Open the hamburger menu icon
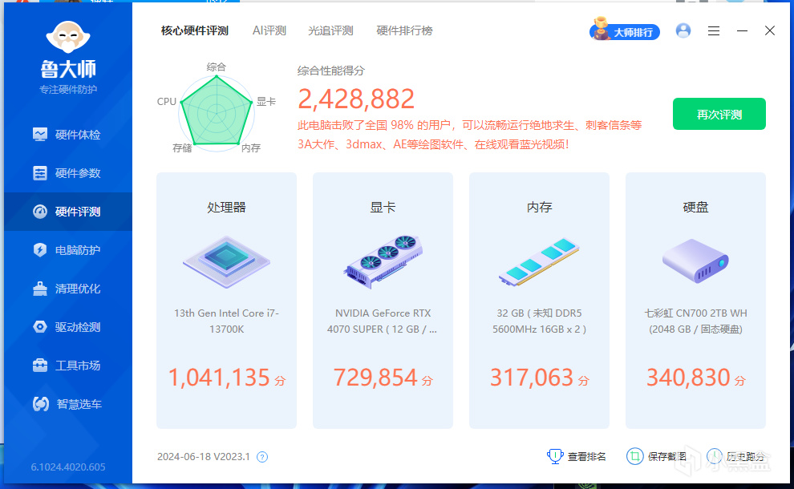794x489 pixels. (714, 31)
